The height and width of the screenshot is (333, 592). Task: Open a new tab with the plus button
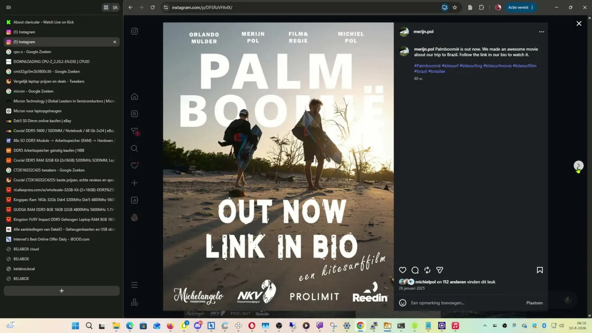point(62,291)
